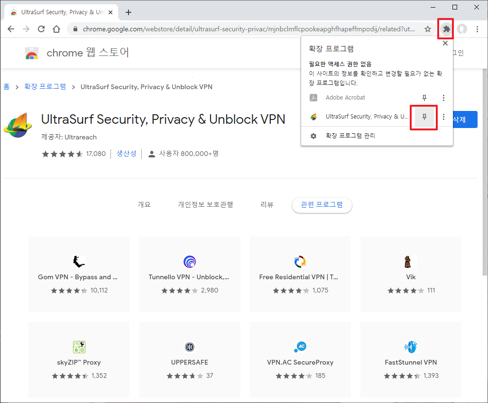Close the extensions popup
The width and height of the screenshot is (488, 403).
[445, 43]
